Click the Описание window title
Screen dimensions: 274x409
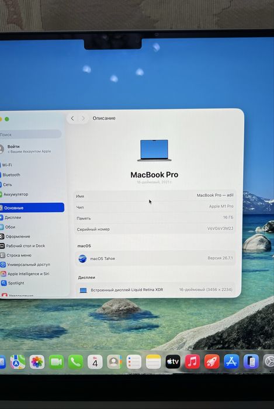pyautogui.click(x=104, y=118)
